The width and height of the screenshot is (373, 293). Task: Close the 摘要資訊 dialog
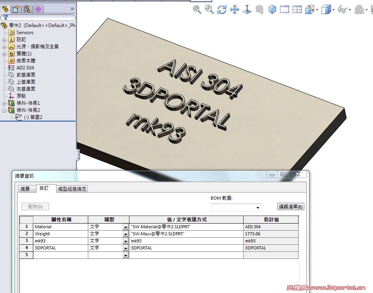click(x=297, y=174)
